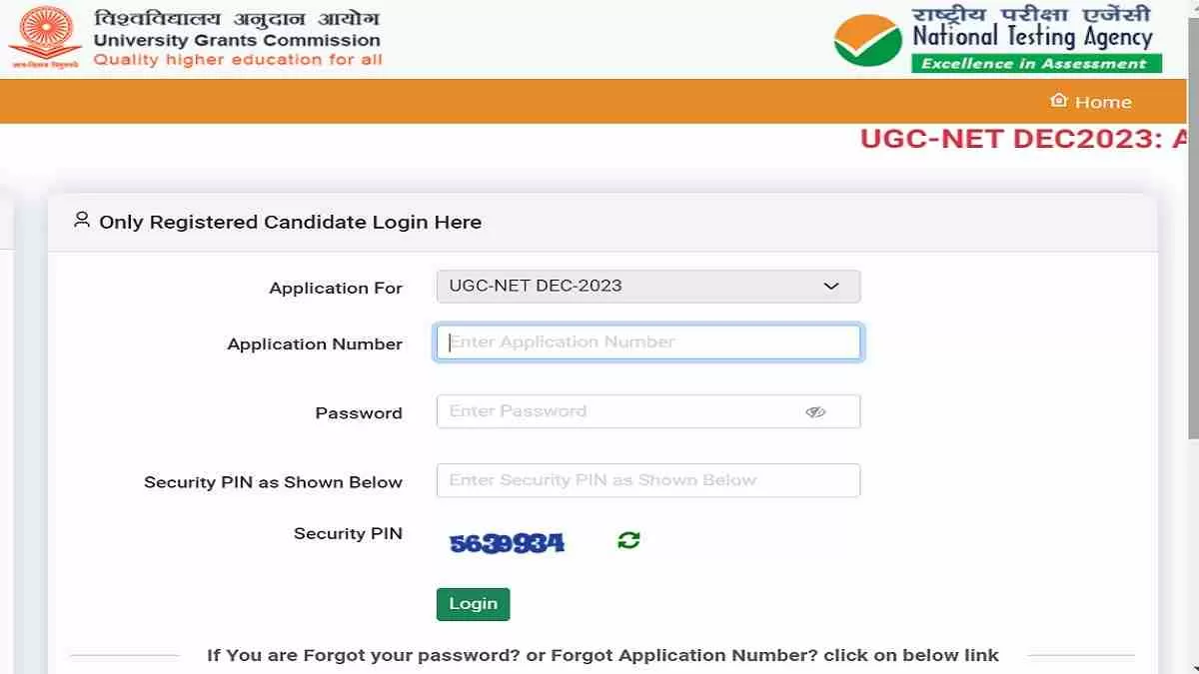The image size is (1199, 674).
Task: Click the Enter Password field
Action: [619, 411]
